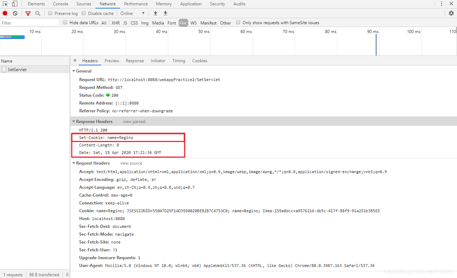Filter requests by XHR

pos(115,23)
